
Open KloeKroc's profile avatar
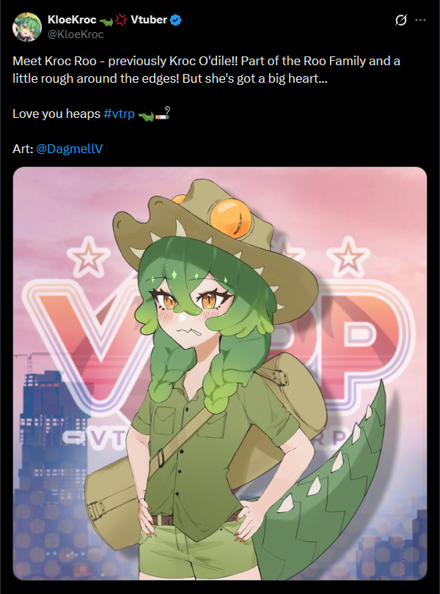pos(26,27)
